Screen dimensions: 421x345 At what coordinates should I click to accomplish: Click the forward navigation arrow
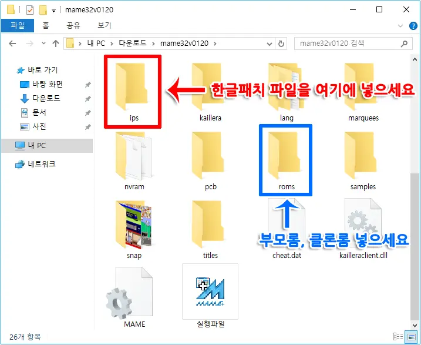pos(29,43)
